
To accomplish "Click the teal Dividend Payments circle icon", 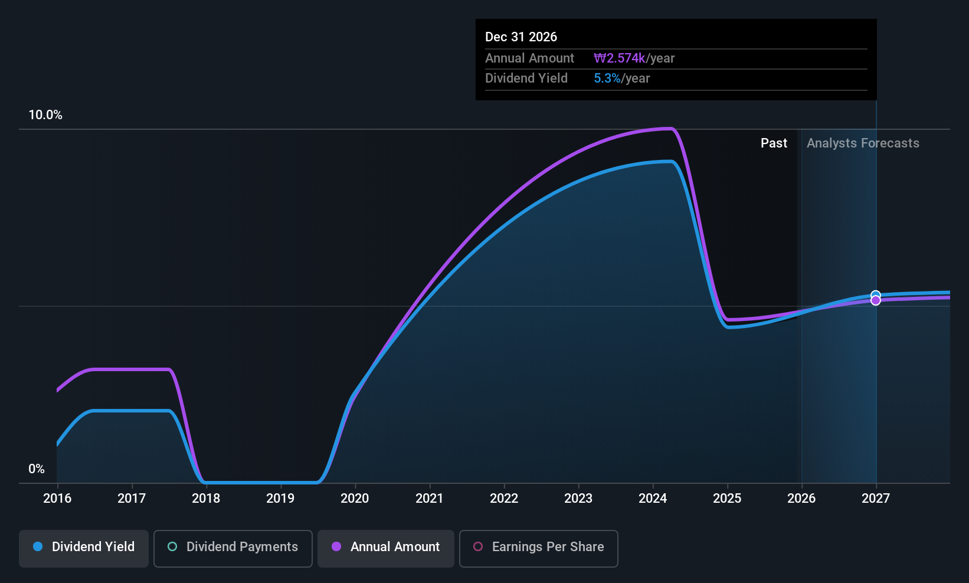I will [x=172, y=547].
